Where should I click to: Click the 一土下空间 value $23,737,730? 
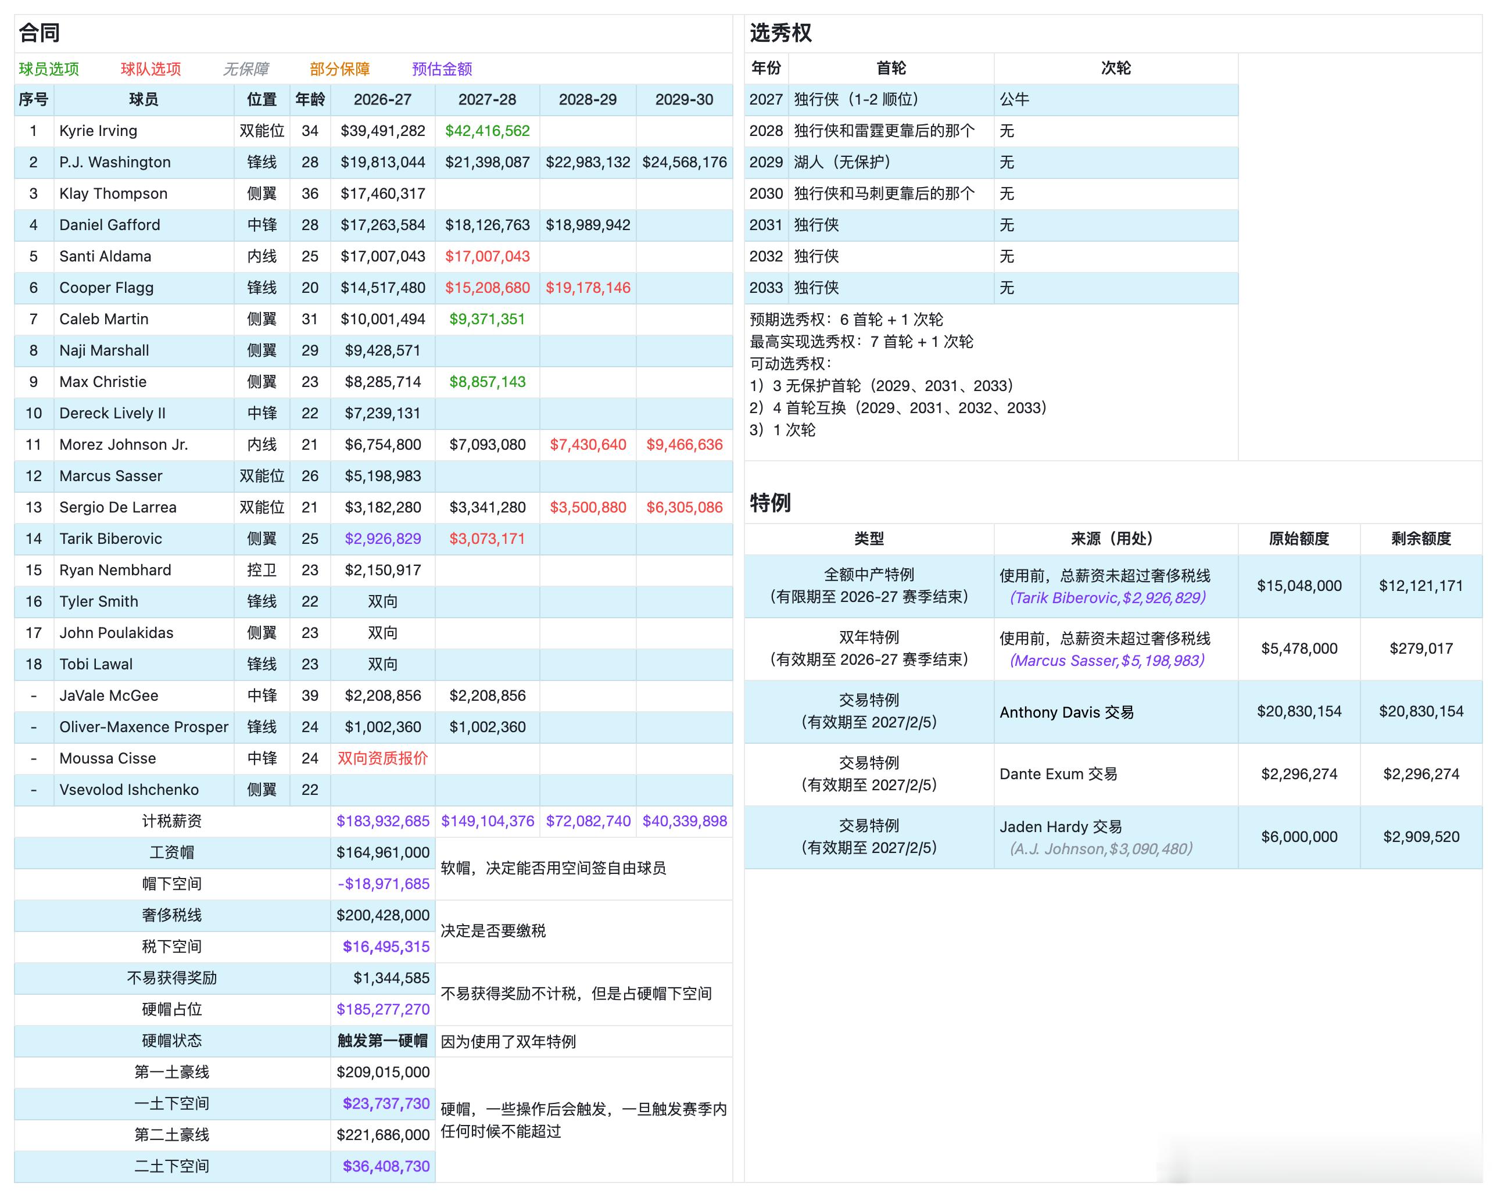[382, 1103]
